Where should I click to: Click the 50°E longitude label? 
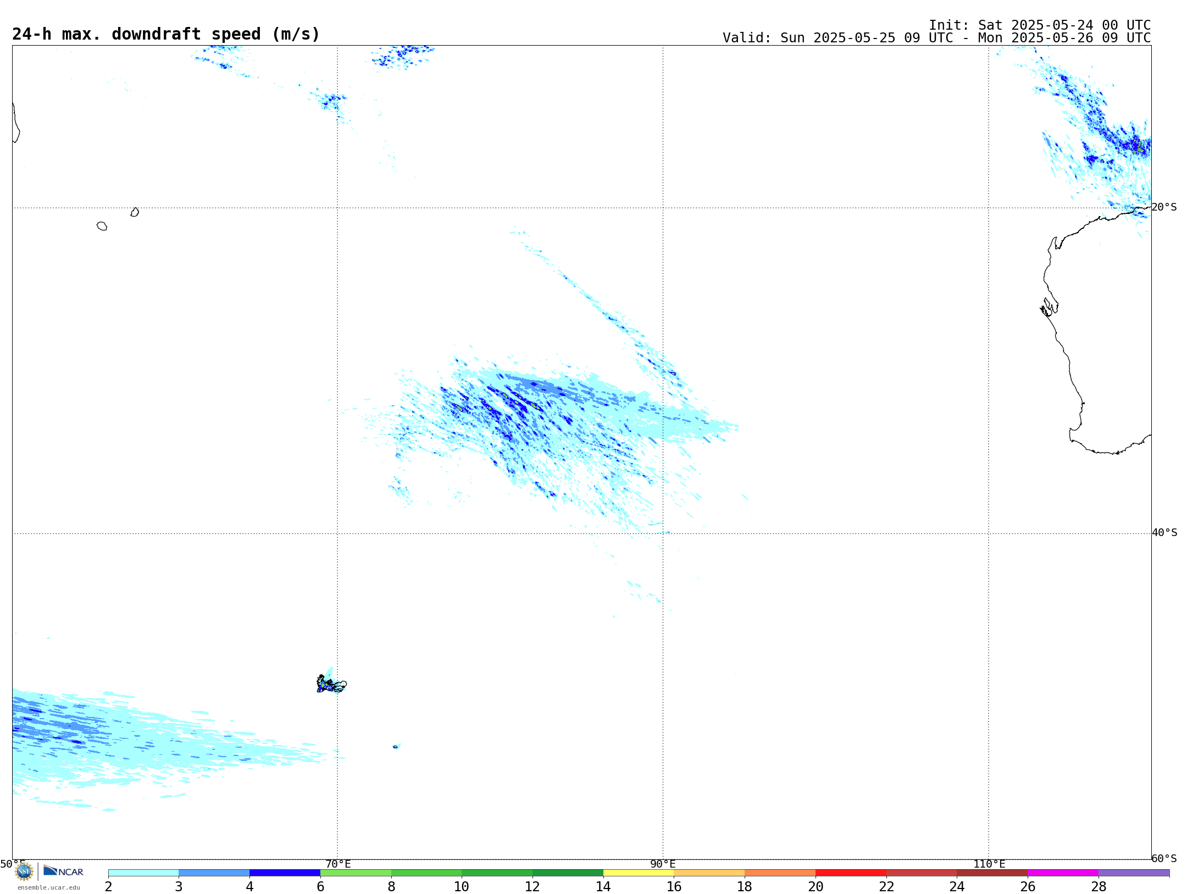tap(13, 864)
